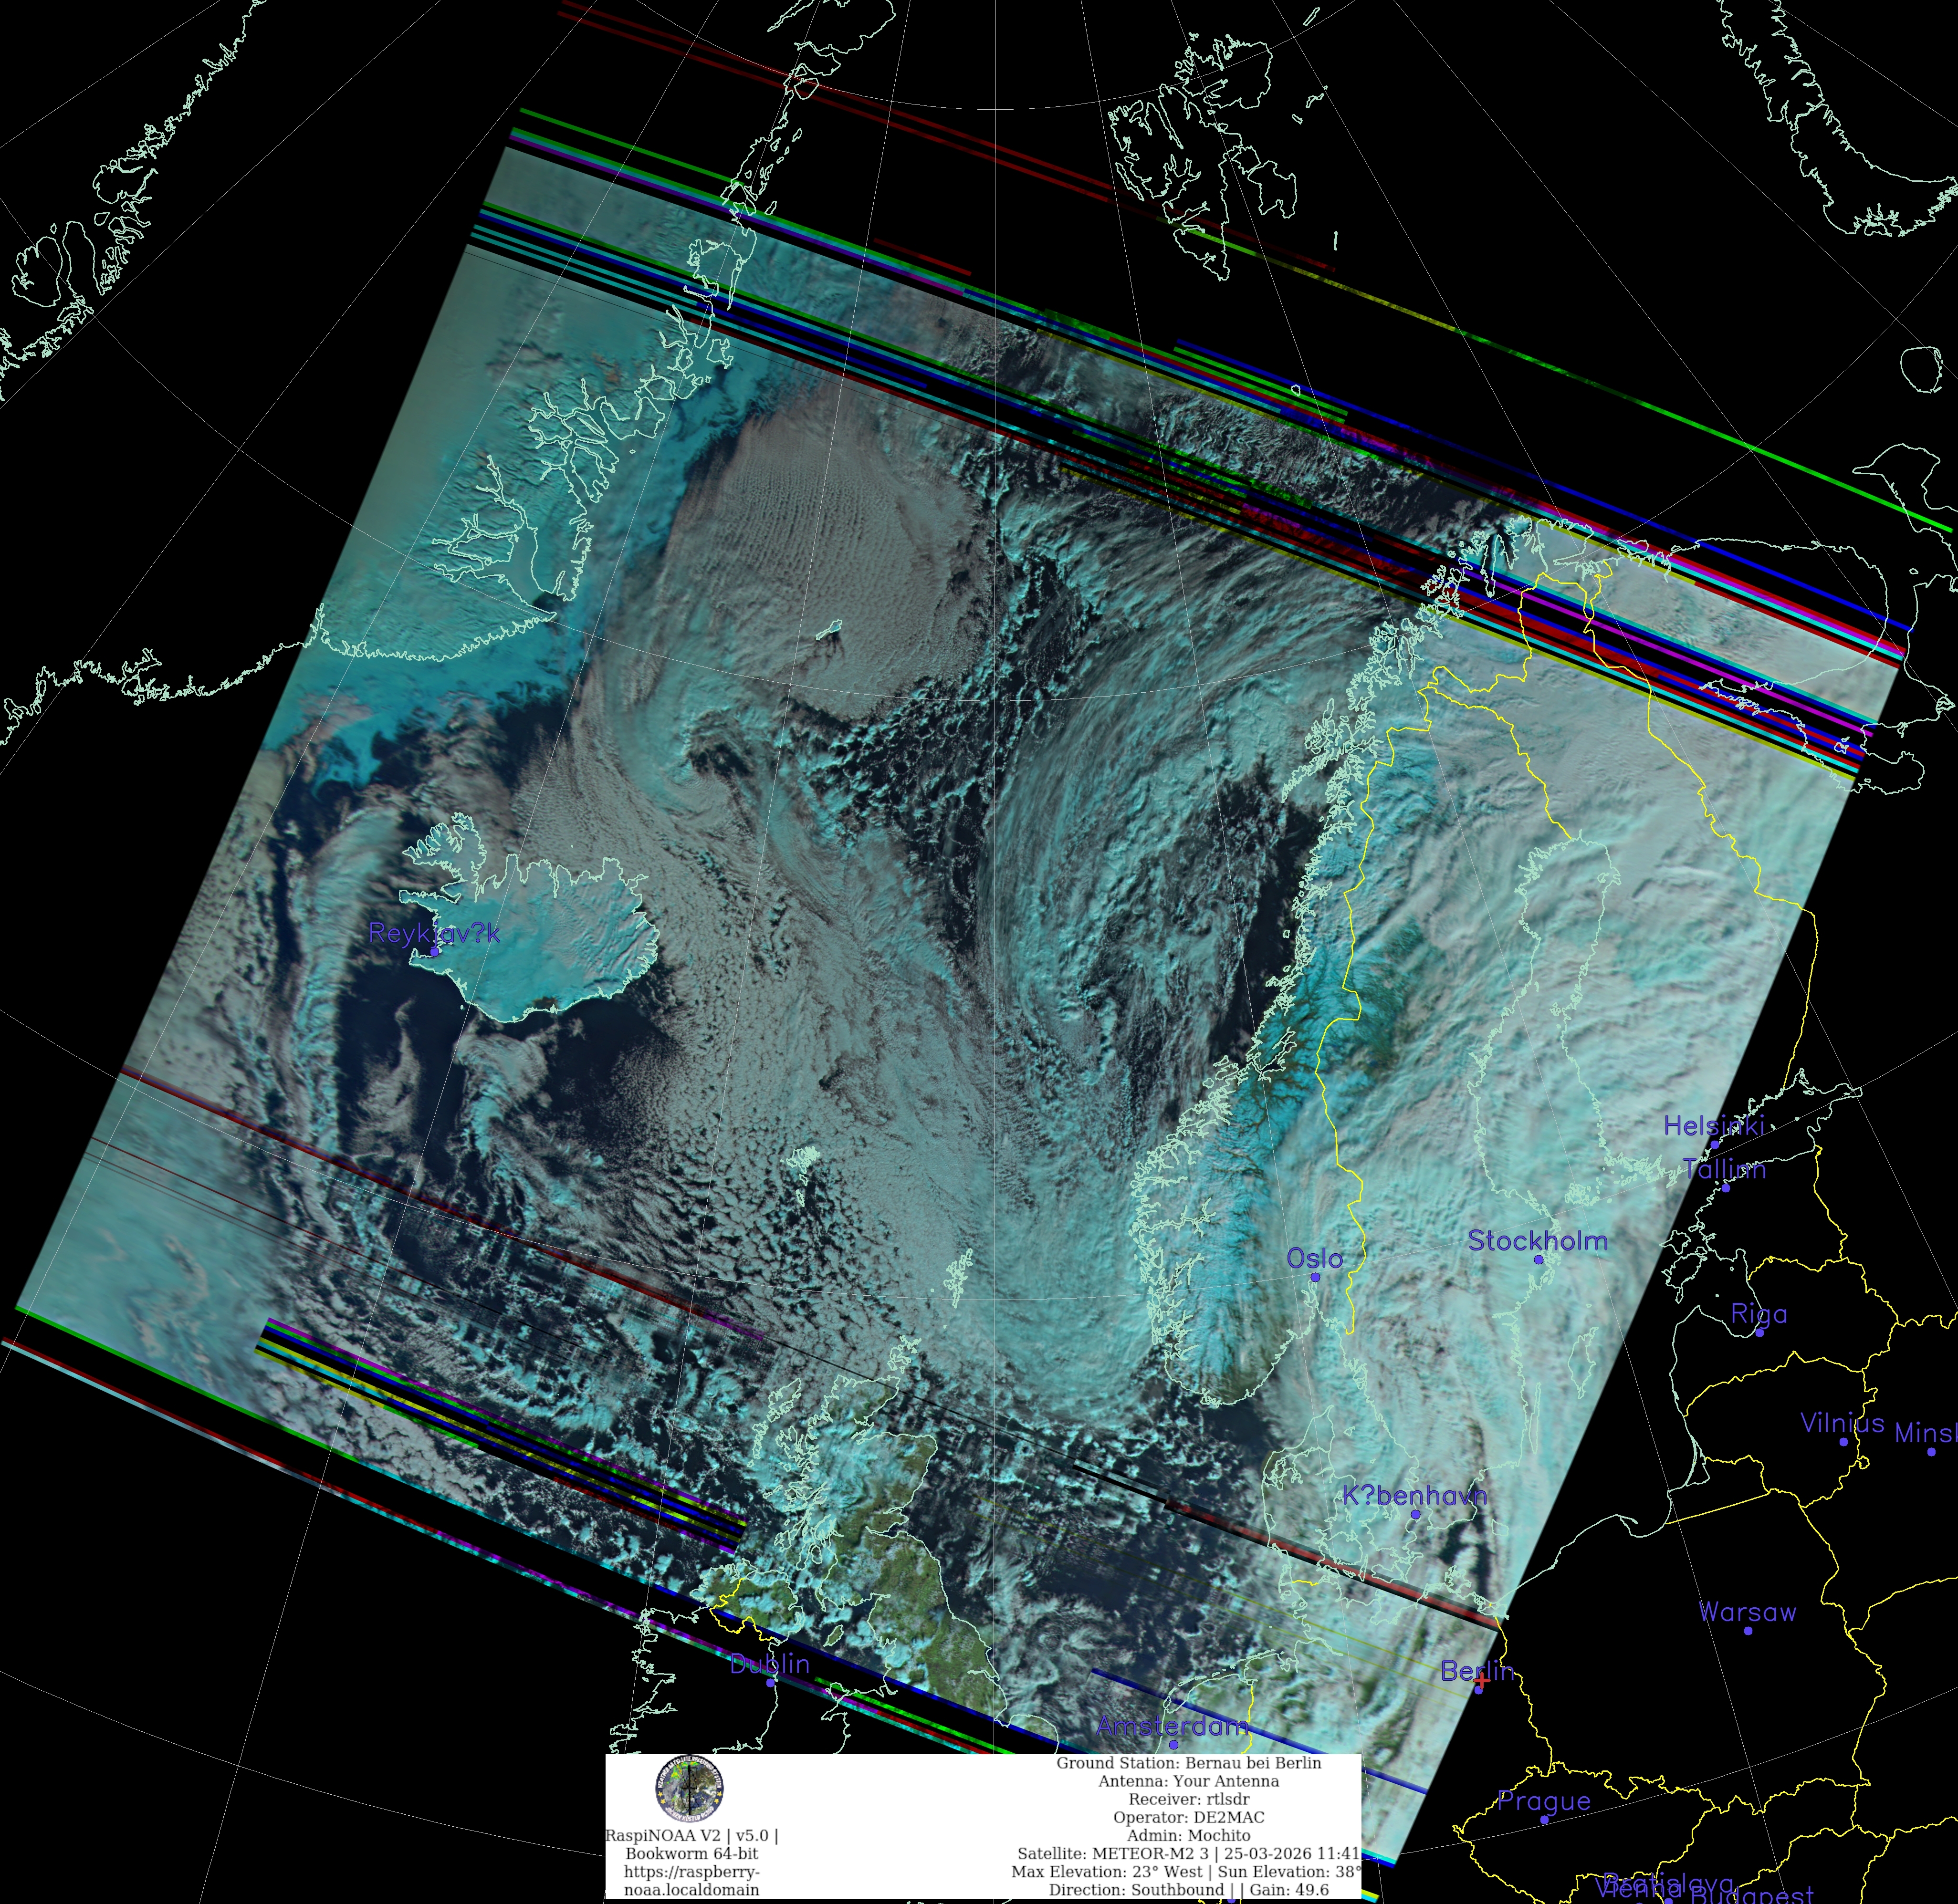Click the Tallinn city label

1724,1169
